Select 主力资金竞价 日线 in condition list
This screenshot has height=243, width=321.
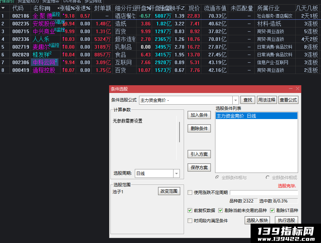click(x=256, y=116)
